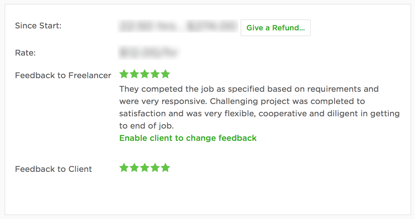Screen dimensions: 415x219
Task: Select fourth star in Feedback to Freelancer rating
Action: coord(155,74)
